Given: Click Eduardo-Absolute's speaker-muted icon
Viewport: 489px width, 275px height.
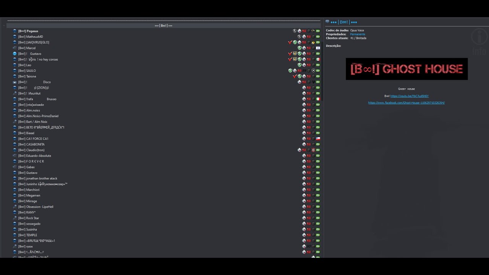Looking at the screenshot, I should point(15,156).
